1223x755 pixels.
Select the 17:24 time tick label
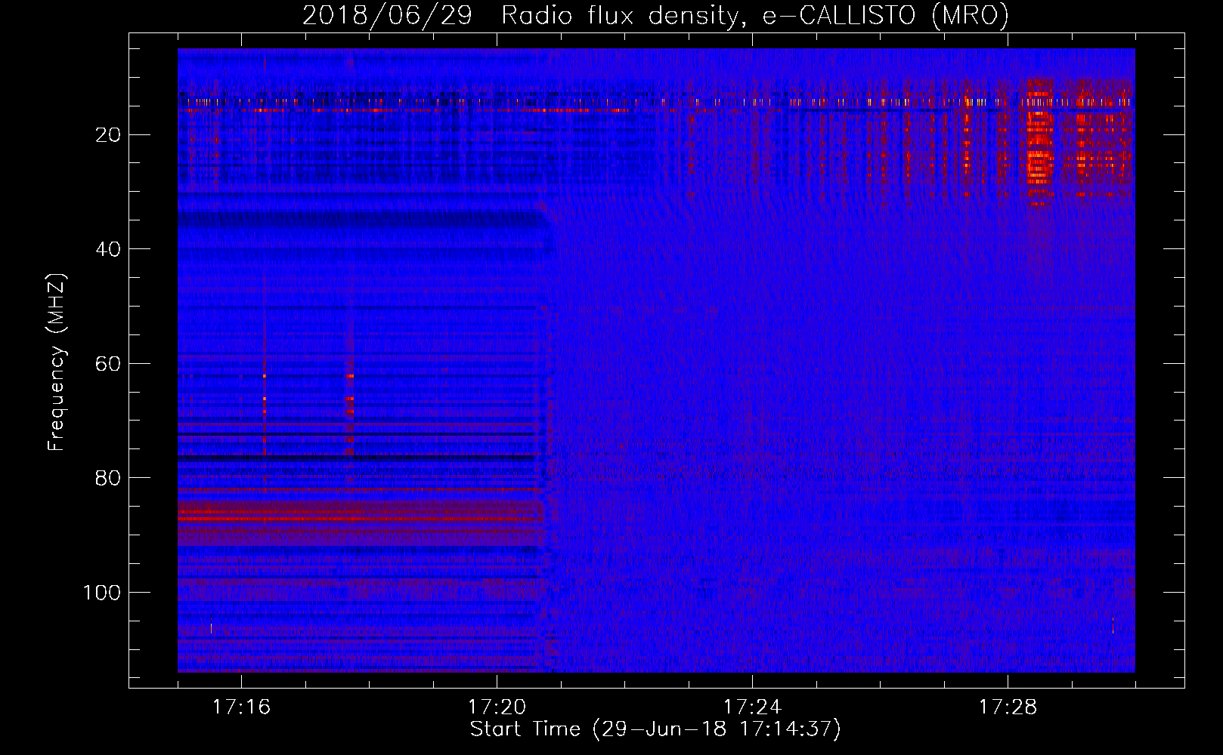coord(752,707)
